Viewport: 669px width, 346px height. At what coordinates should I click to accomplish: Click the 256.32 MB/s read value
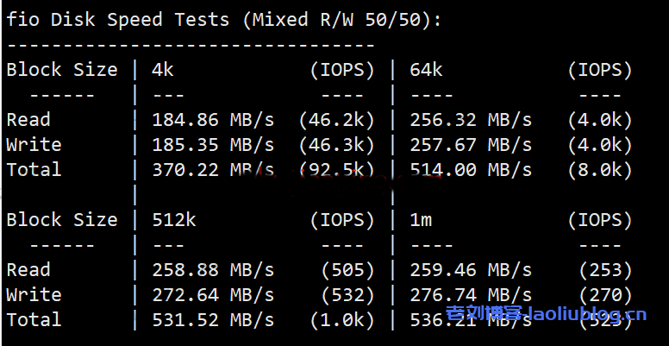tap(471, 120)
